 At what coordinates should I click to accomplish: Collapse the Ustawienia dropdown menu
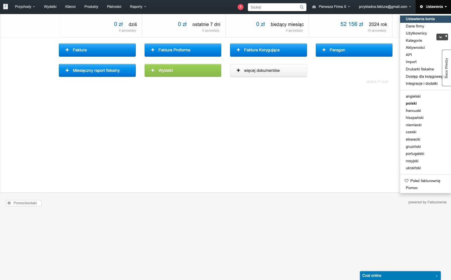tap(433, 7)
